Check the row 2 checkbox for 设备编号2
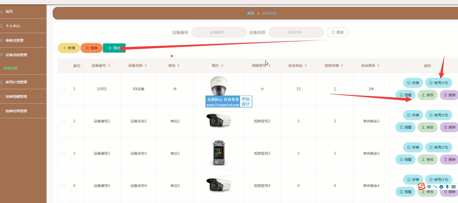 point(64,121)
